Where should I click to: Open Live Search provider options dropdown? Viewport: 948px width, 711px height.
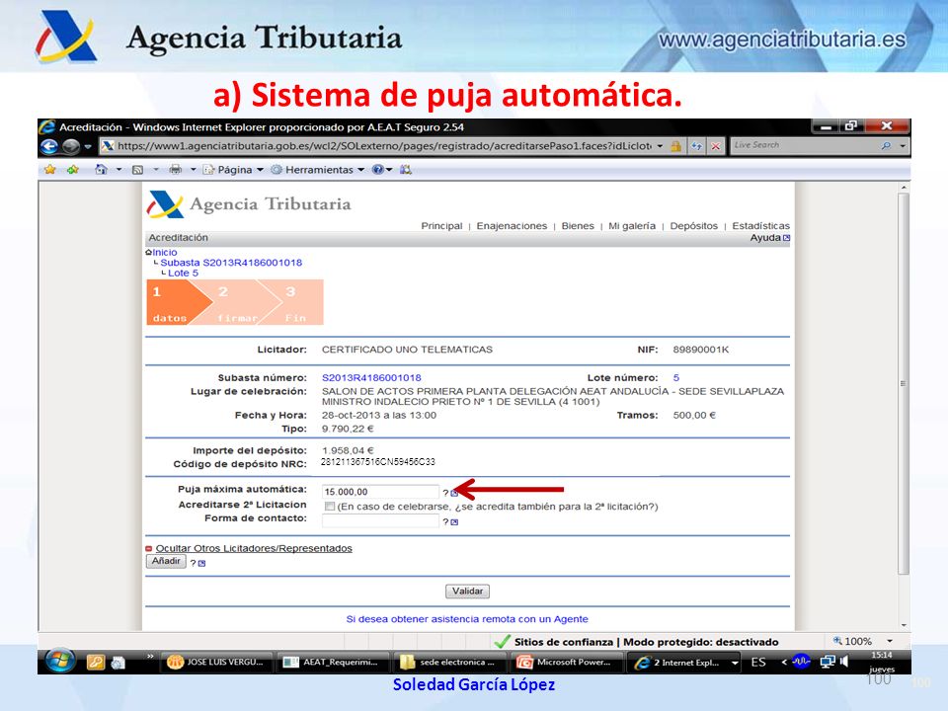coord(903,146)
